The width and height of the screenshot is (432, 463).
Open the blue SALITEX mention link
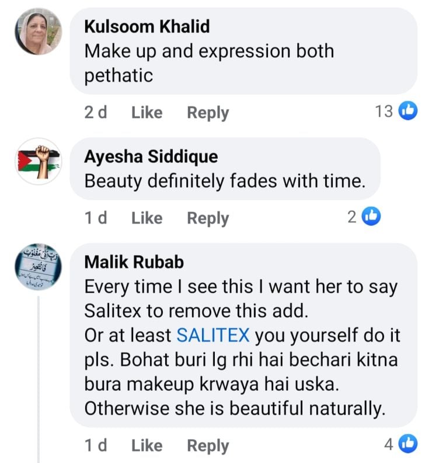click(213, 335)
